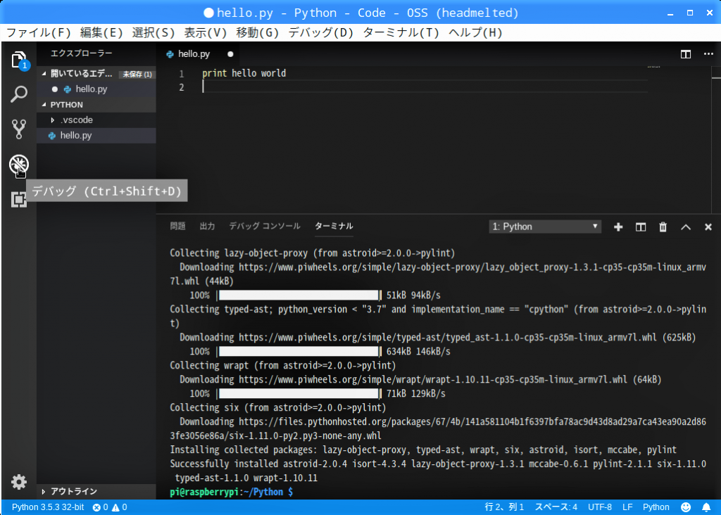Select hello.py under open editors
This screenshot has width=721, height=515.
point(96,89)
